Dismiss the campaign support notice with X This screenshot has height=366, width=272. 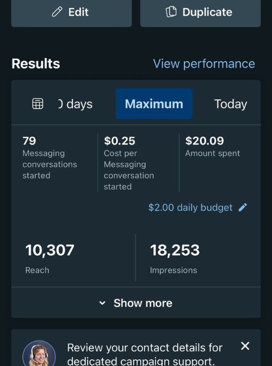coord(245,346)
